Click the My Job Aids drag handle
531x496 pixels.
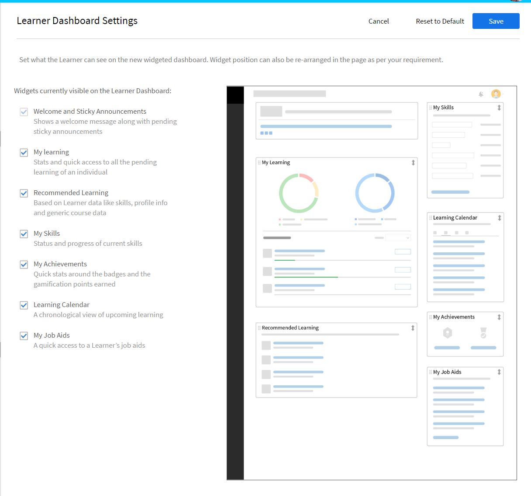(x=431, y=372)
